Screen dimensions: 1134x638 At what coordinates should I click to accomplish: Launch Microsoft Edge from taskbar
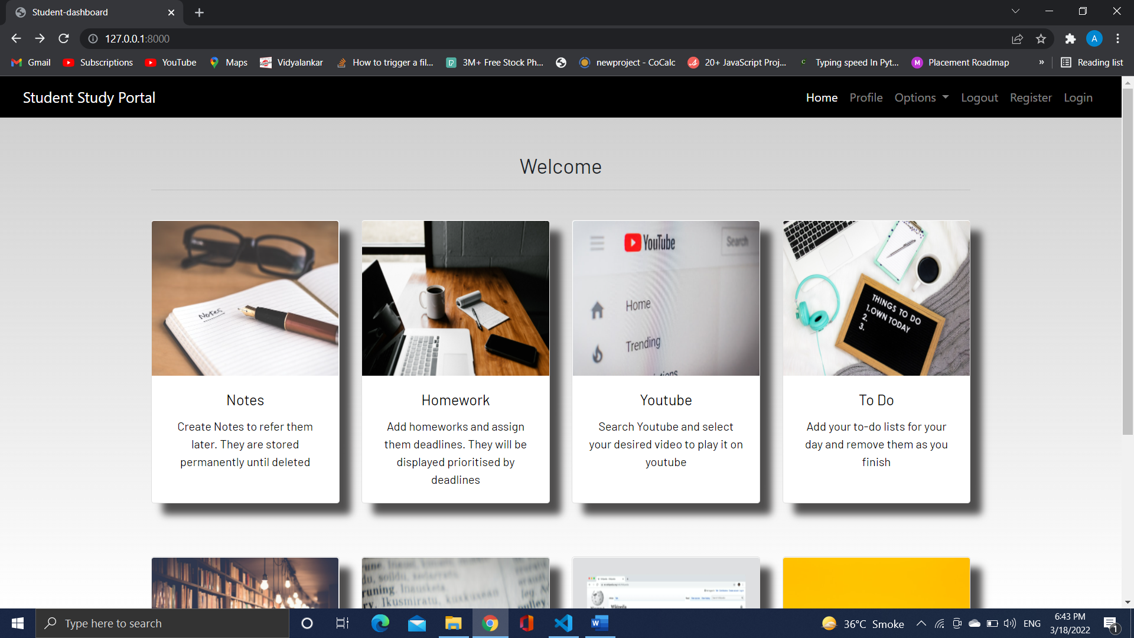coord(380,623)
